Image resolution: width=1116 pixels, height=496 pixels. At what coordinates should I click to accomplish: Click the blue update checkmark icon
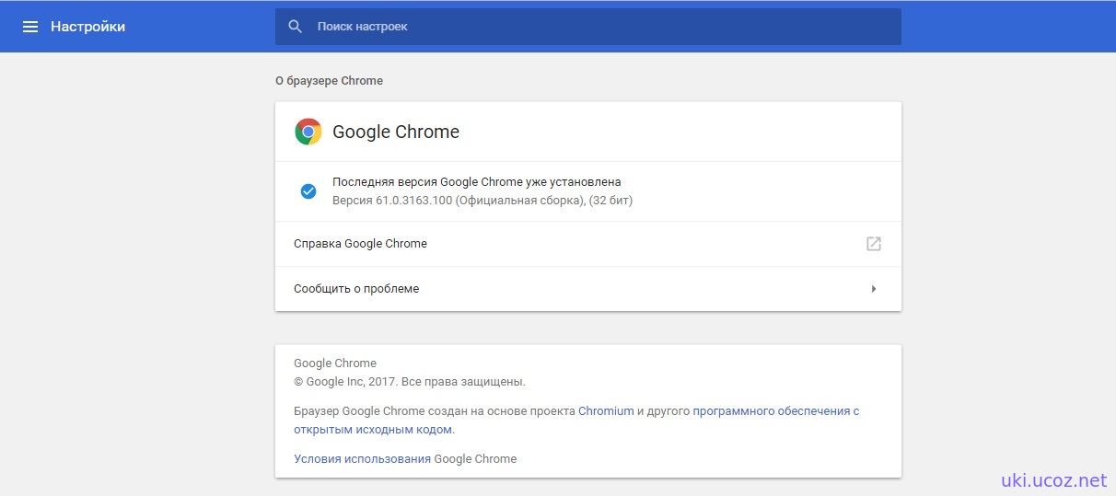(308, 191)
